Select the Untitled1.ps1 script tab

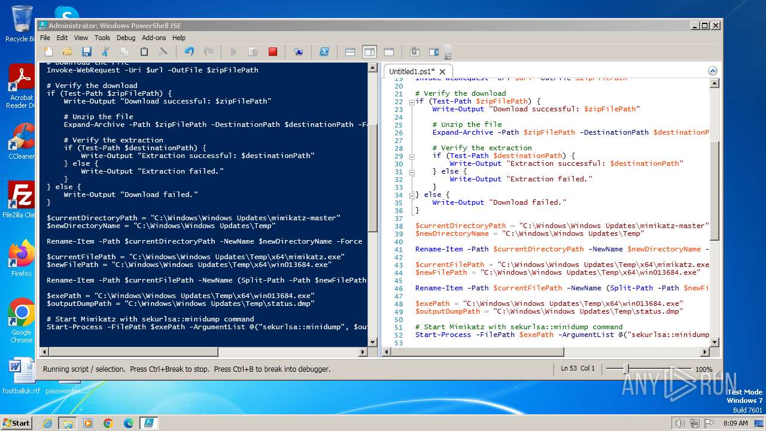pos(412,71)
